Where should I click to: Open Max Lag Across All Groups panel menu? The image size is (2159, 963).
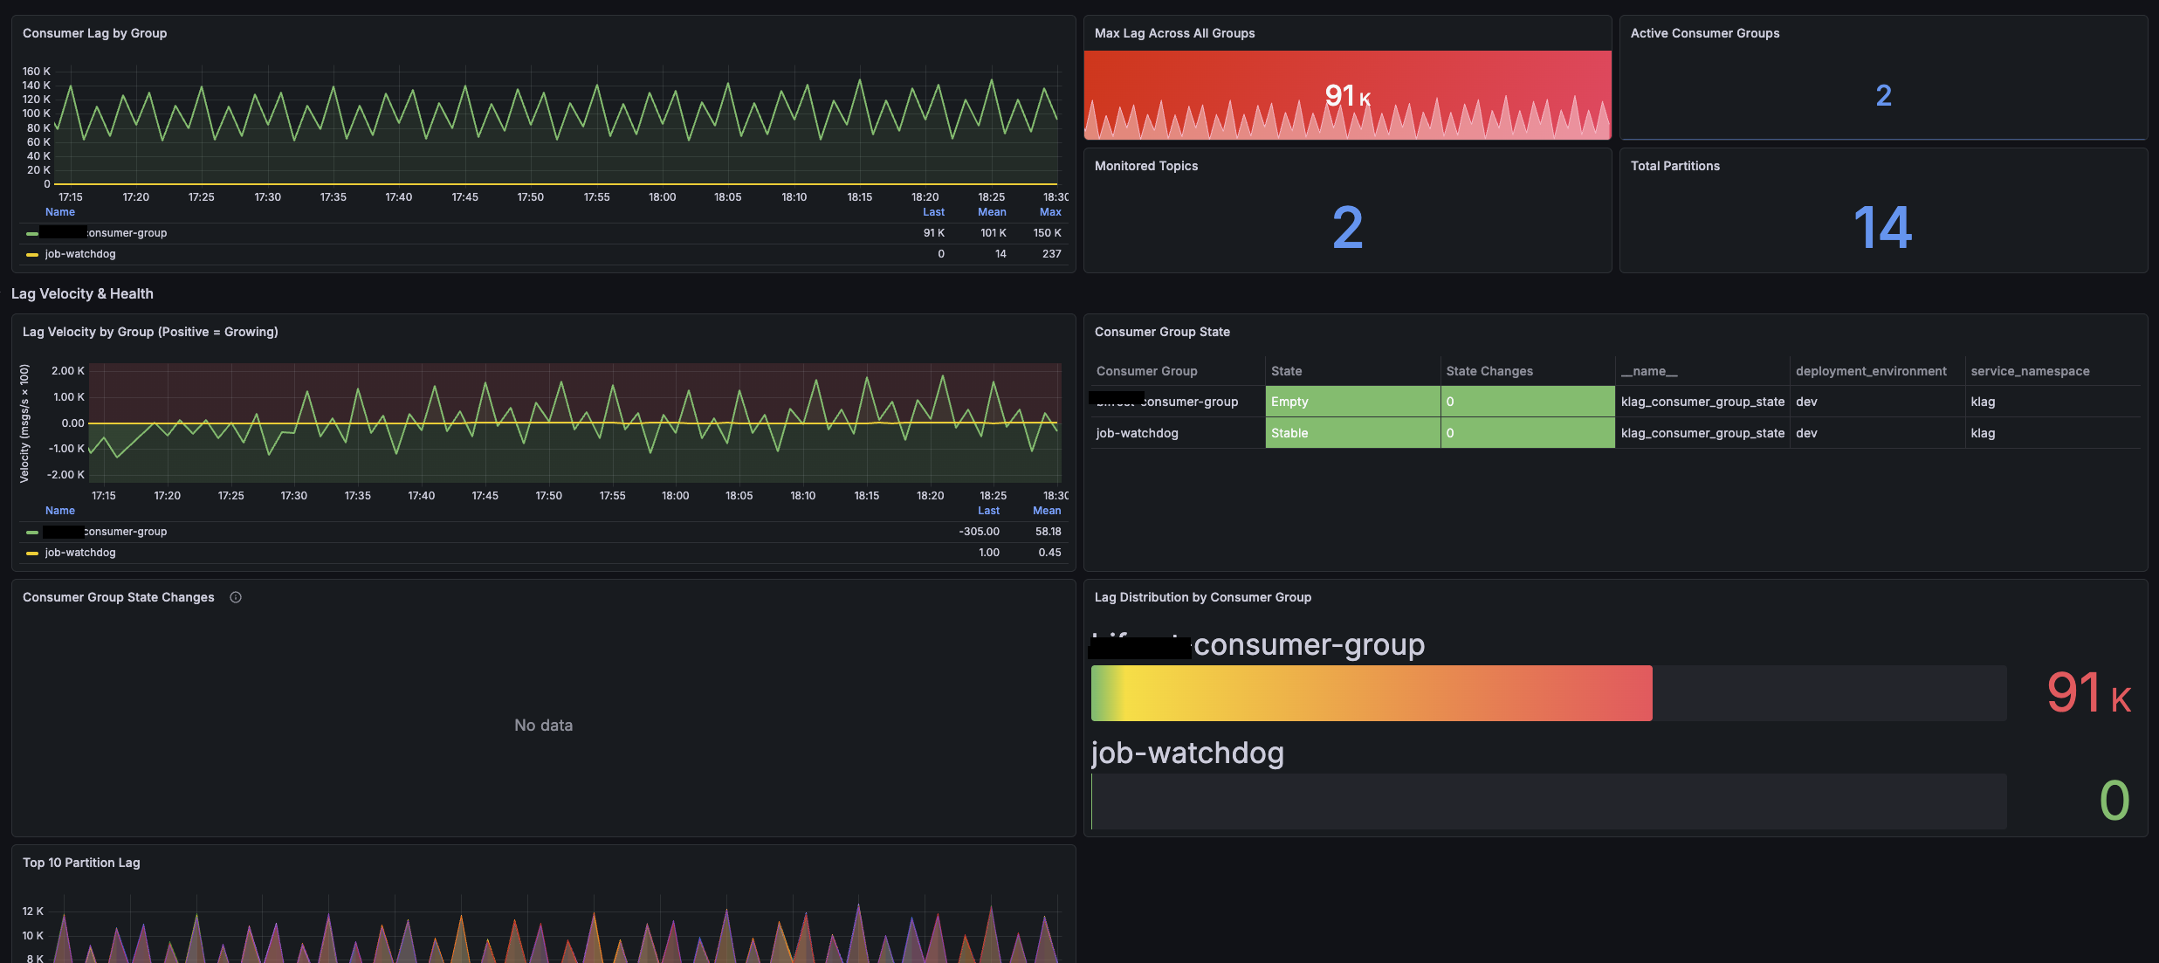1174,33
